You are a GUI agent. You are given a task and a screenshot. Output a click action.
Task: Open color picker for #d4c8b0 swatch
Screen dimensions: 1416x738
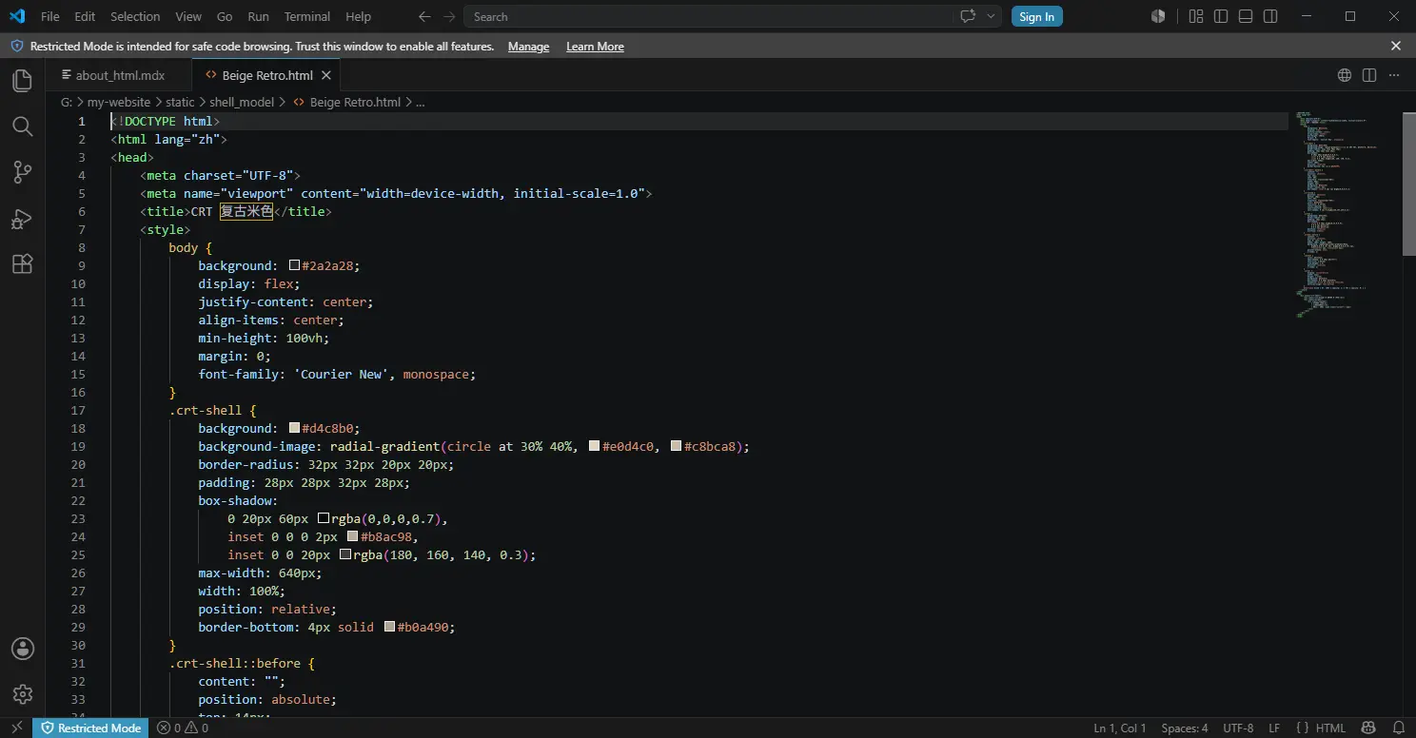click(294, 428)
